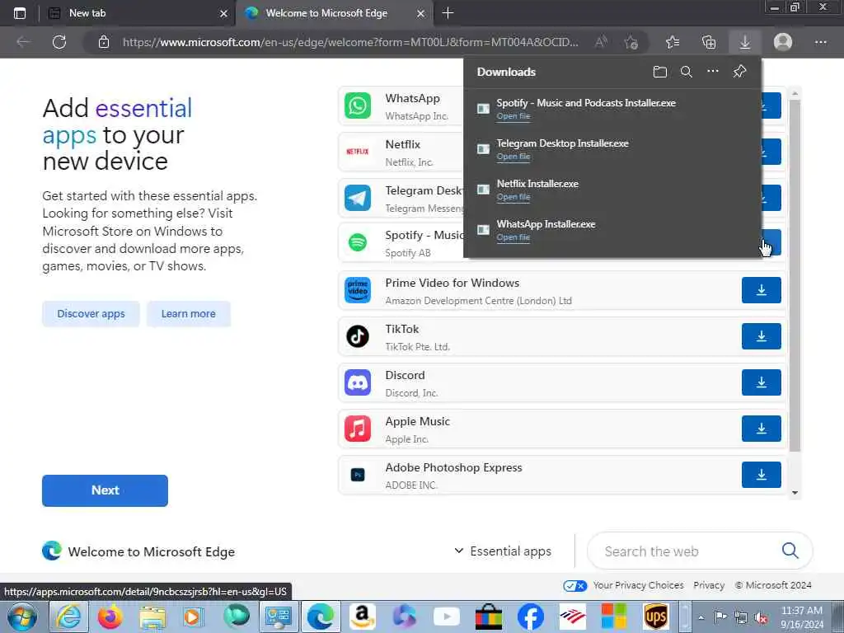Download Adobe Photoshop Express
Viewport: 844px width, 633px height.
[761, 475]
